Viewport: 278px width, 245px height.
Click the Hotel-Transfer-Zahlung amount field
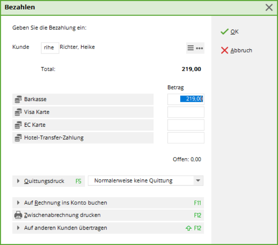click(186, 138)
